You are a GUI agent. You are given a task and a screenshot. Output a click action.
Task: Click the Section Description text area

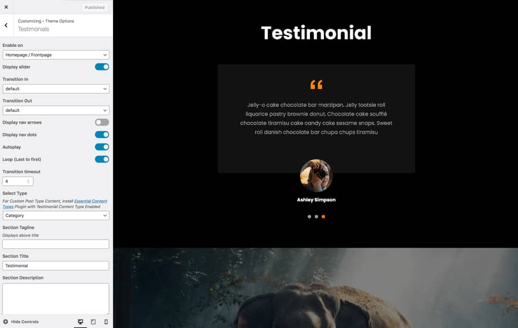coord(56,299)
